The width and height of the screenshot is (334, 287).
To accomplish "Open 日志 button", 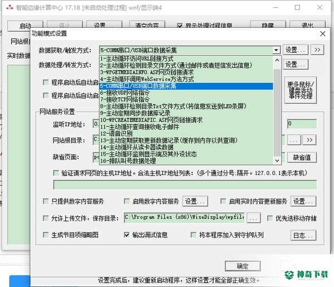I will (303, 235).
